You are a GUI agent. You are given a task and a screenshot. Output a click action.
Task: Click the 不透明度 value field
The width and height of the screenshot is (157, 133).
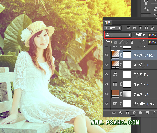tap(152, 35)
